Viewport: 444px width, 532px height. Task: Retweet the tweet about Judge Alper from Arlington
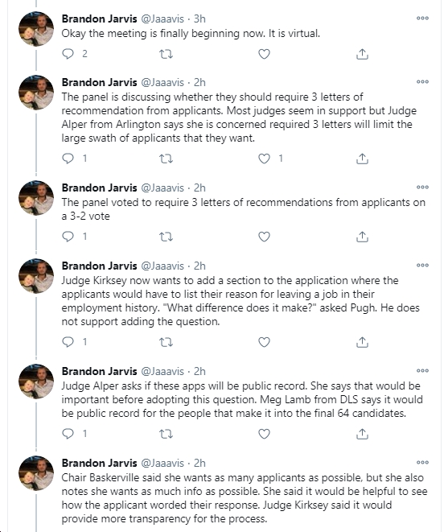coord(166,159)
